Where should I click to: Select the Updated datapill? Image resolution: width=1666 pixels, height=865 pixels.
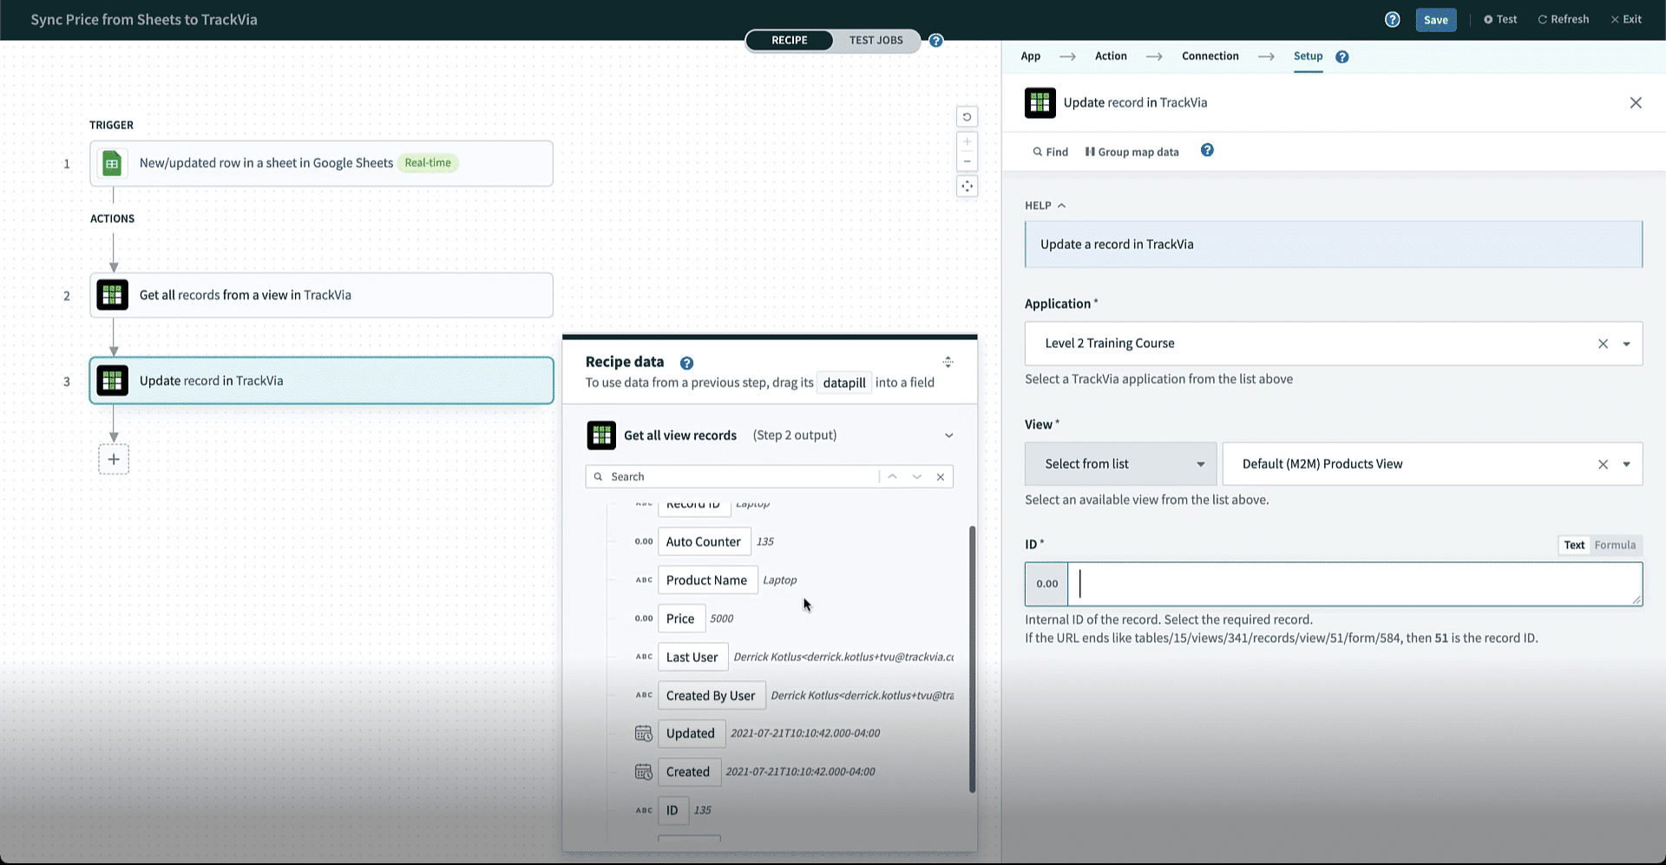tap(691, 733)
